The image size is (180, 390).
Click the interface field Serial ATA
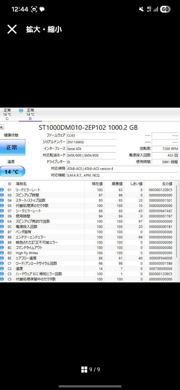pos(91,149)
